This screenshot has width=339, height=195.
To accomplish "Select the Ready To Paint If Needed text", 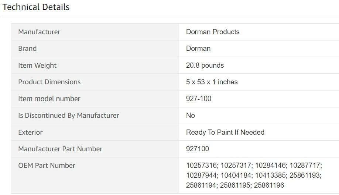I will [x=225, y=132].
